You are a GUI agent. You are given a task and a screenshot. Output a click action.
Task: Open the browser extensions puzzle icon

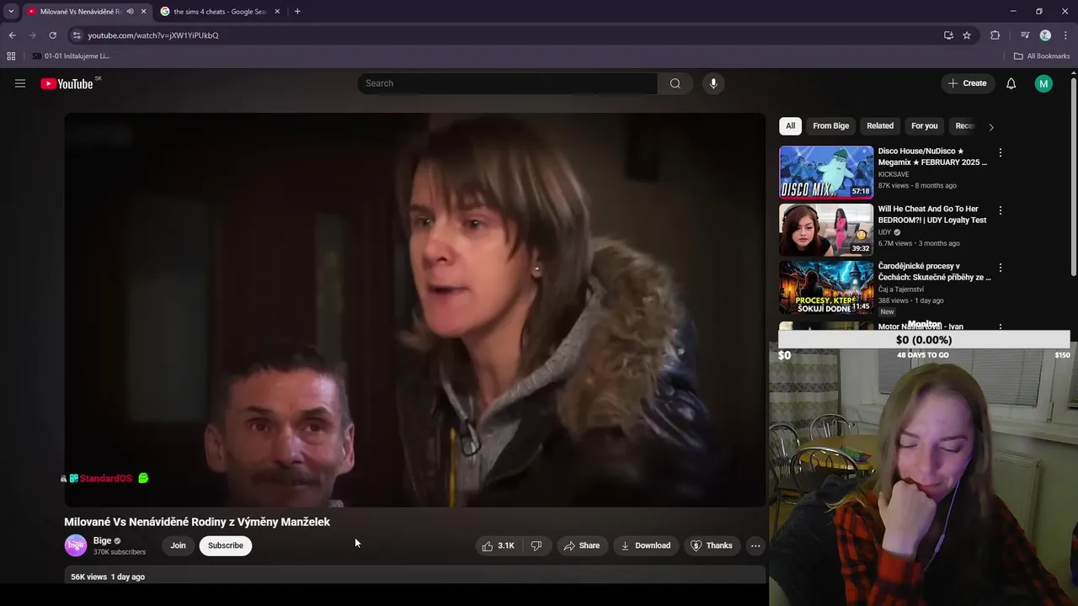[x=995, y=35]
